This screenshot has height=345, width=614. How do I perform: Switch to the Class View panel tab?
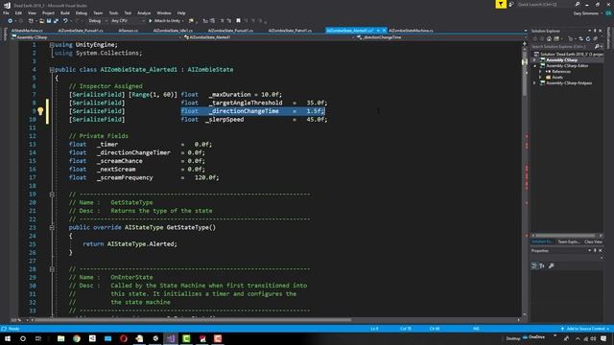click(593, 241)
